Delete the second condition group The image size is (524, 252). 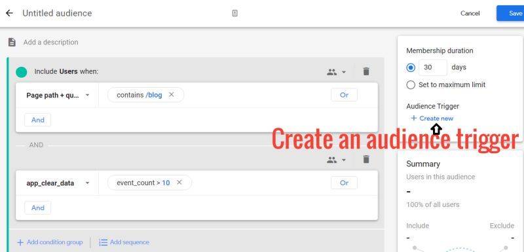coord(366,160)
